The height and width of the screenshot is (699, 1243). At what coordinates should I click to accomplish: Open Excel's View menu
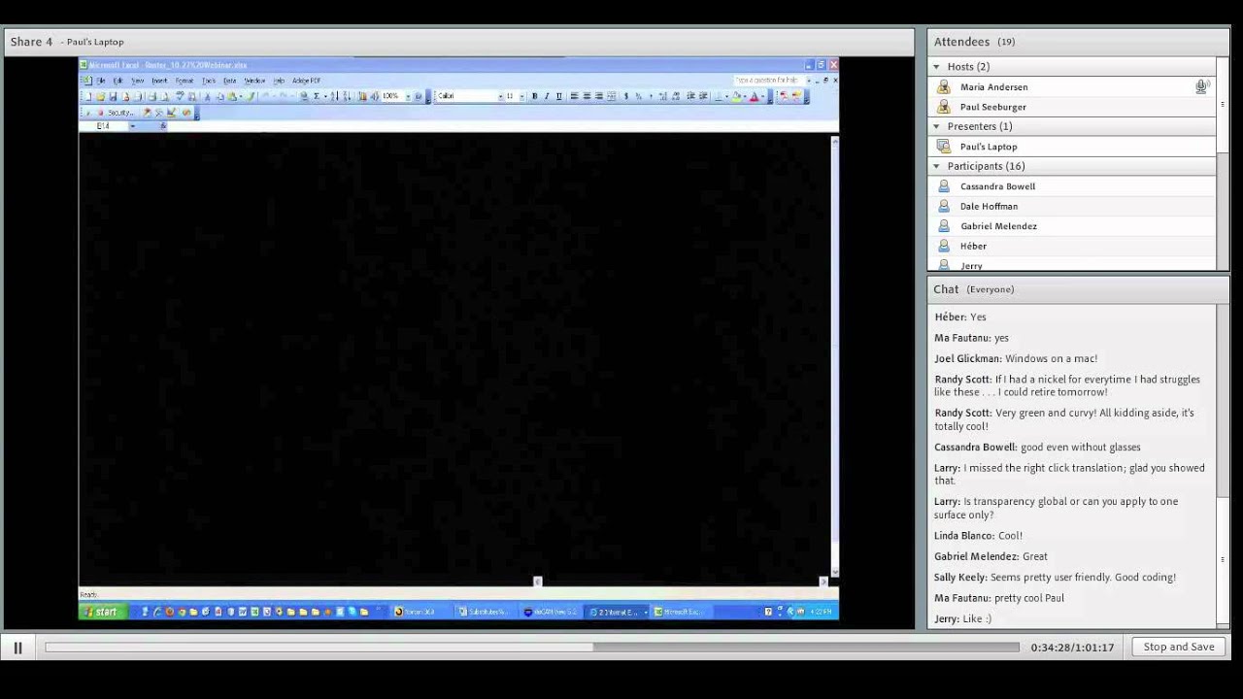138,81
